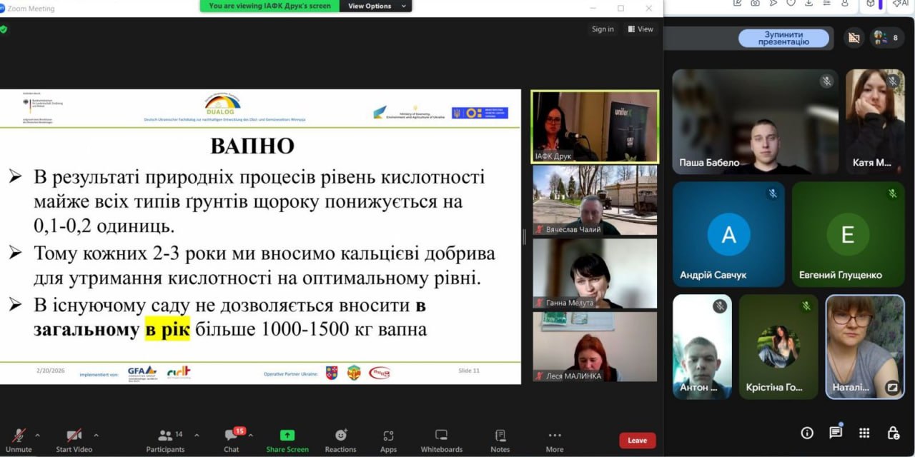The width and height of the screenshot is (915, 457).
Task: Click browser edit note toolbar icon
Action: click(x=738, y=4)
